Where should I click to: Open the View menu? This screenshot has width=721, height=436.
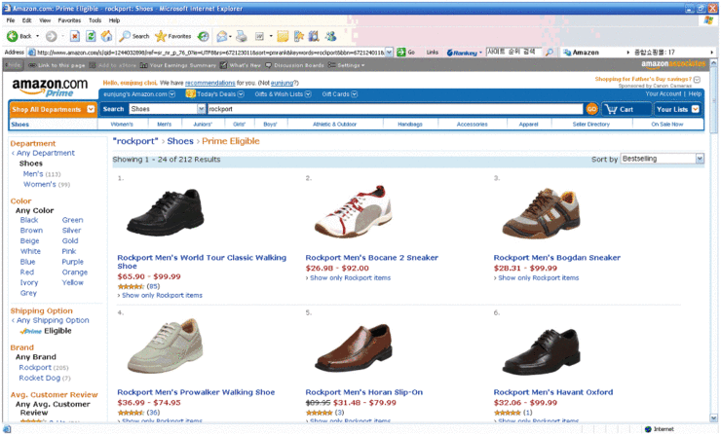pyautogui.click(x=45, y=20)
